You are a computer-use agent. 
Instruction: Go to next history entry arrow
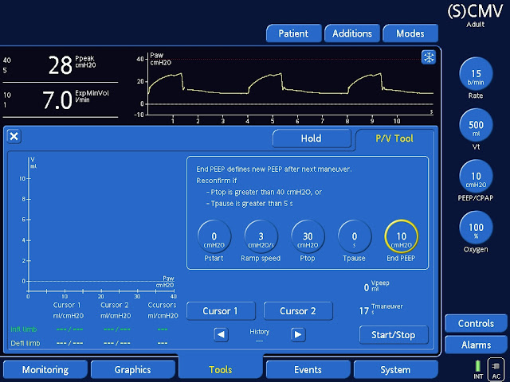(x=298, y=334)
